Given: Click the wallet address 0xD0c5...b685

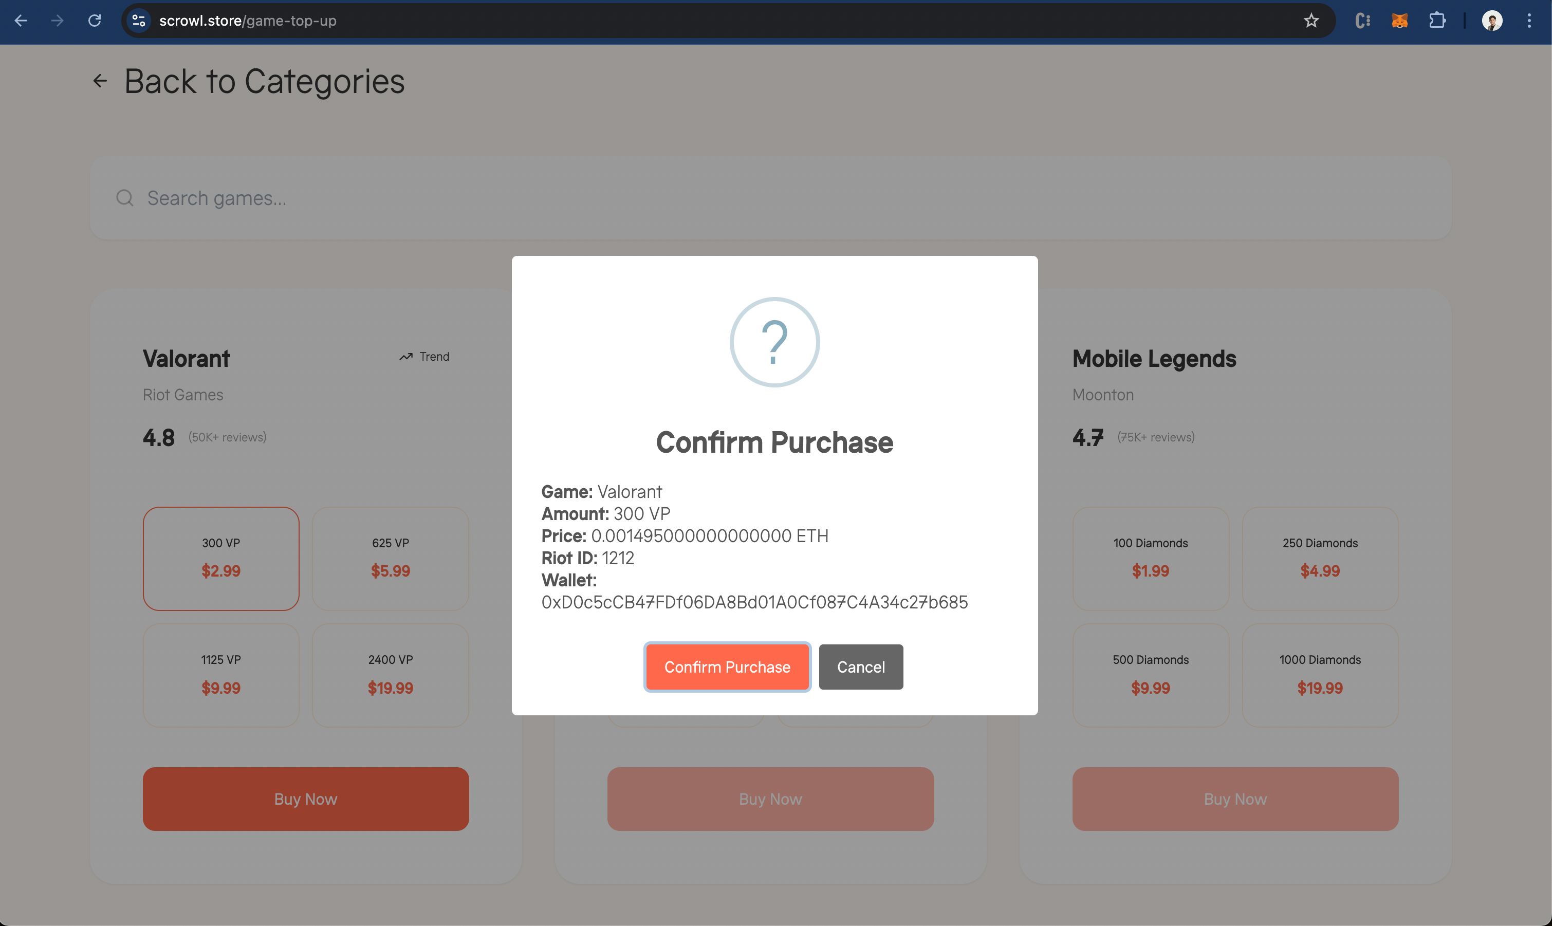Looking at the screenshot, I should (x=754, y=602).
